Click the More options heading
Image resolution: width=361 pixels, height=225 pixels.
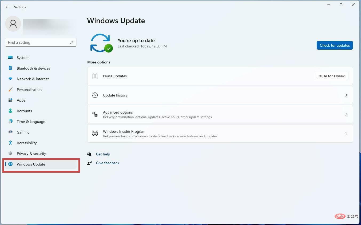(x=99, y=62)
